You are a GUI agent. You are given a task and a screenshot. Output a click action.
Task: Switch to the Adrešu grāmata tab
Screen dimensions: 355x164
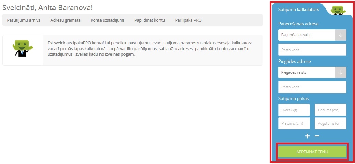pyautogui.click(x=65, y=20)
